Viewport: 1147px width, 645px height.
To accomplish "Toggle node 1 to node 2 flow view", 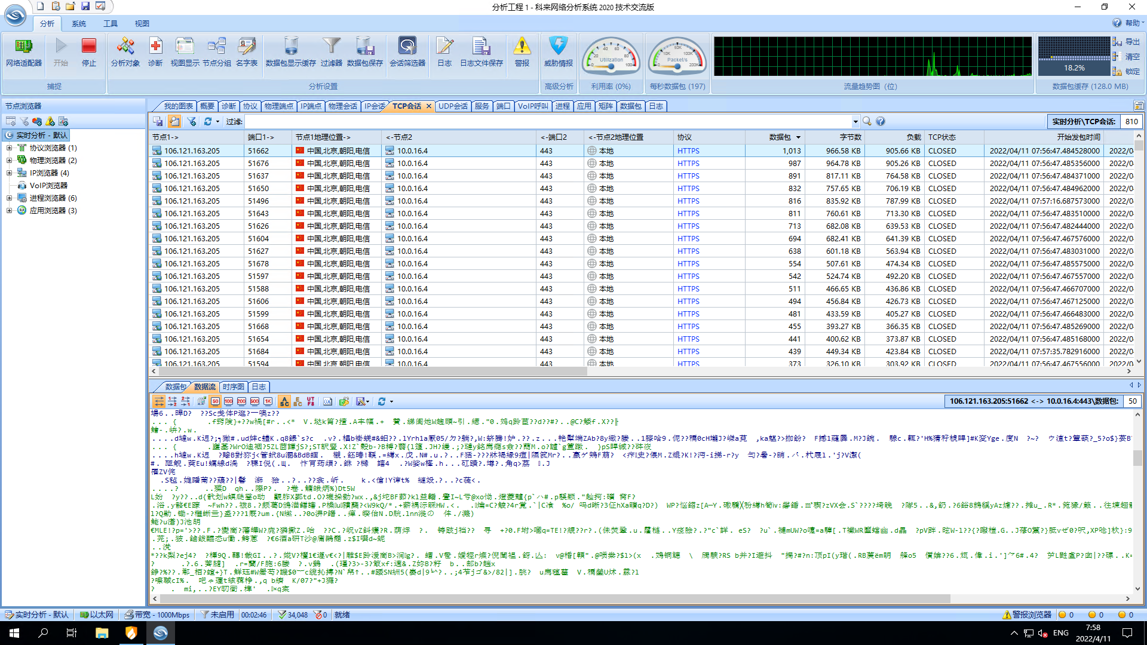I will [x=172, y=401].
